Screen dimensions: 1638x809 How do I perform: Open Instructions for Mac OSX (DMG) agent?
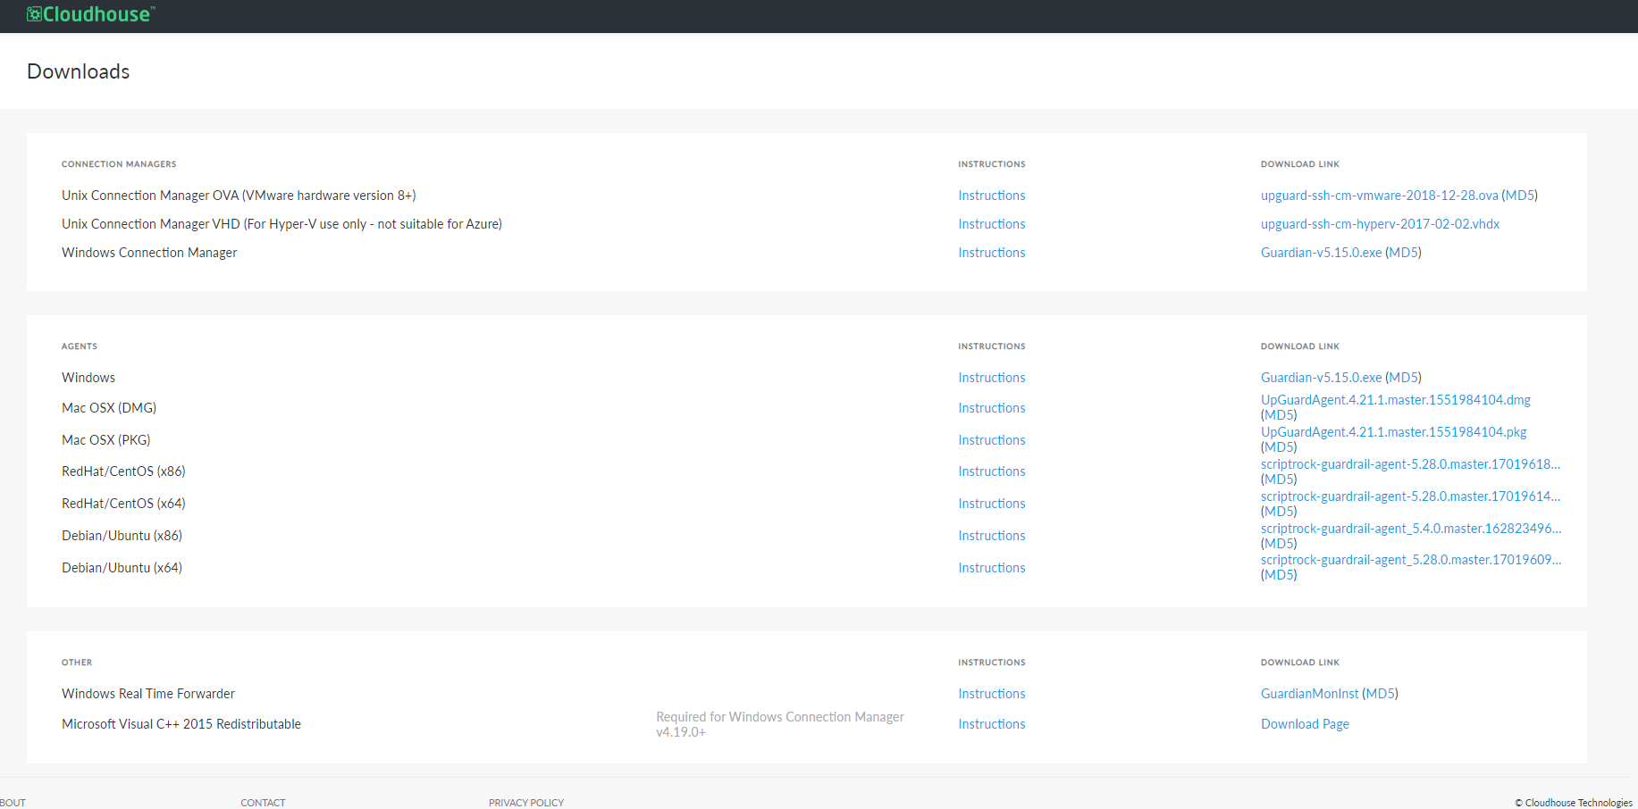(991, 408)
